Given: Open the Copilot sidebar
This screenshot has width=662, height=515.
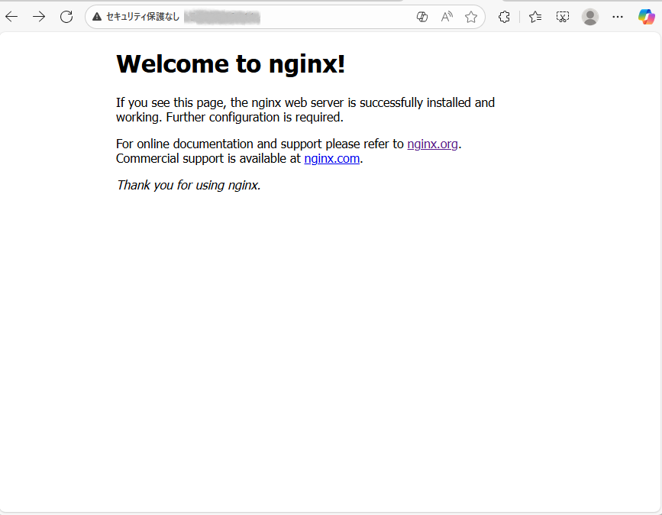Looking at the screenshot, I should tap(646, 17).
